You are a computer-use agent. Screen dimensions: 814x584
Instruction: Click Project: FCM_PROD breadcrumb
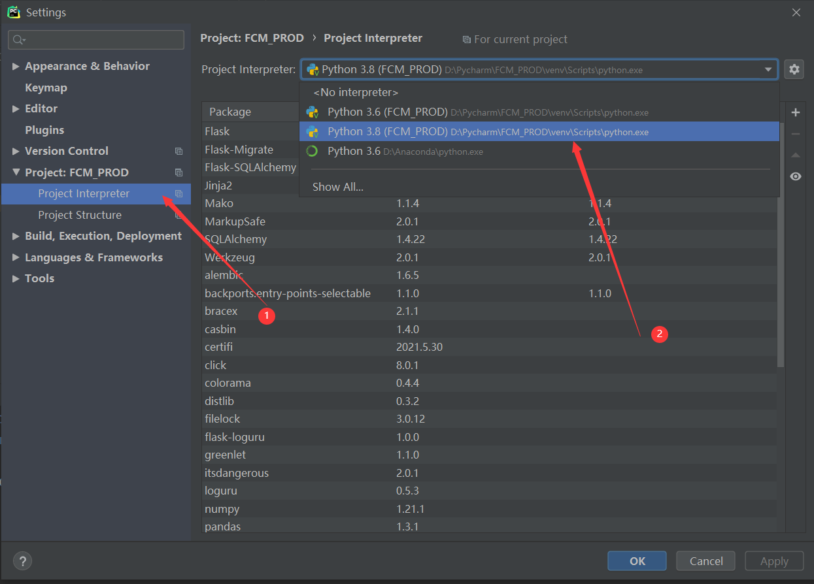click(252, 38)
